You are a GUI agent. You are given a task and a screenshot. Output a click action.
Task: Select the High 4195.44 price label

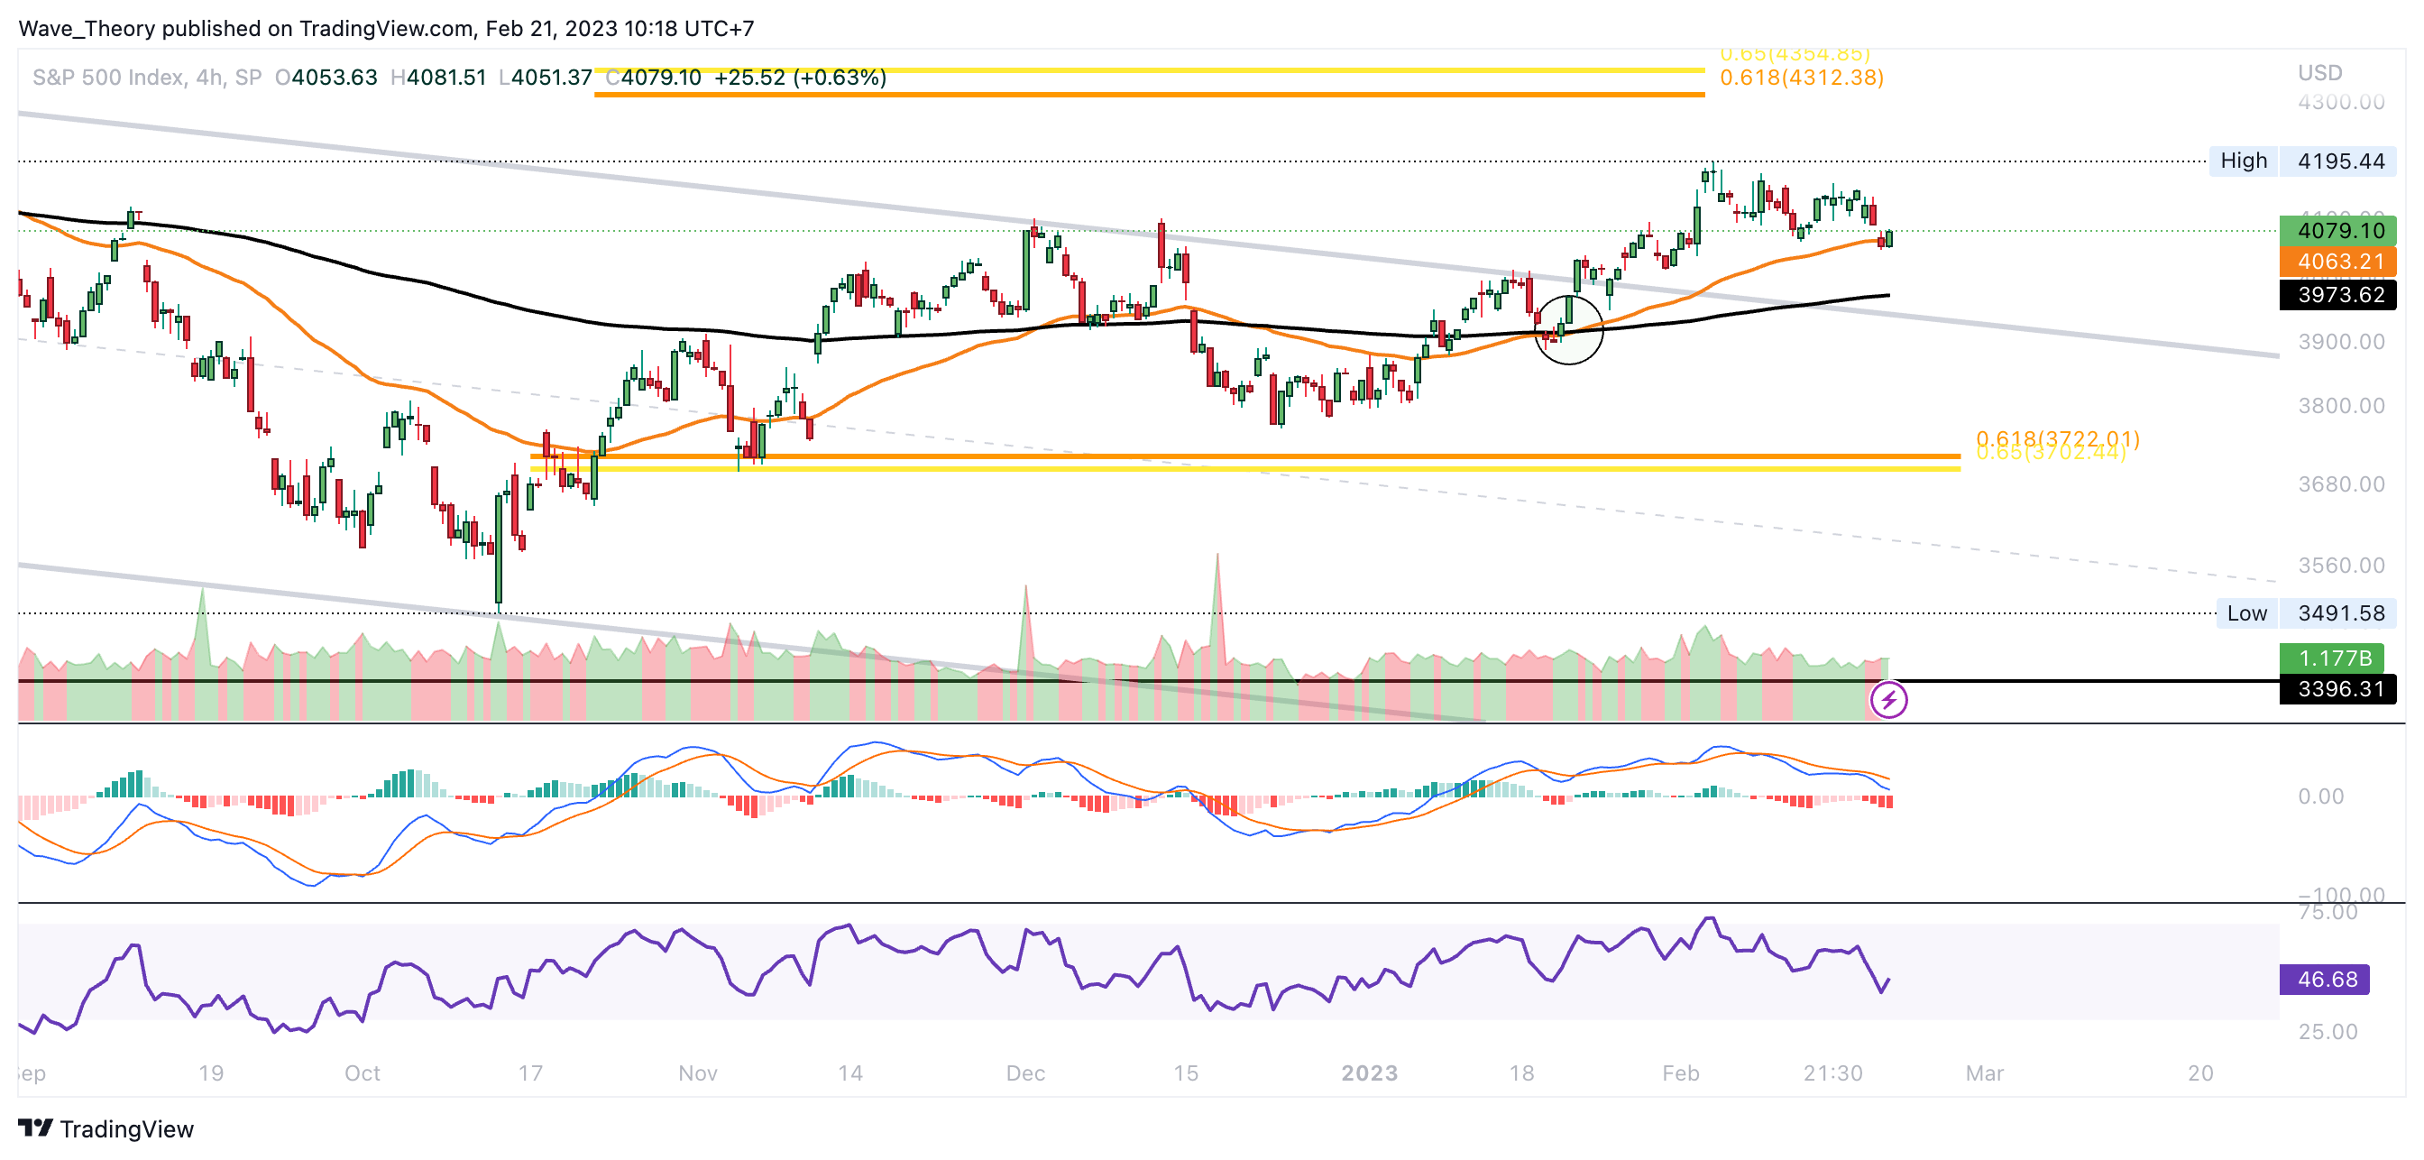[x=2301, y=161]
